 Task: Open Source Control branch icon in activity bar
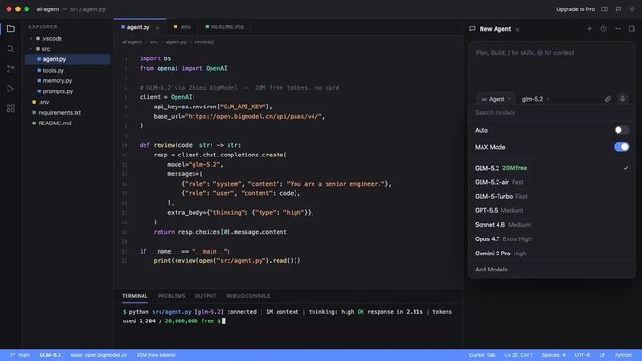[10, 68]
